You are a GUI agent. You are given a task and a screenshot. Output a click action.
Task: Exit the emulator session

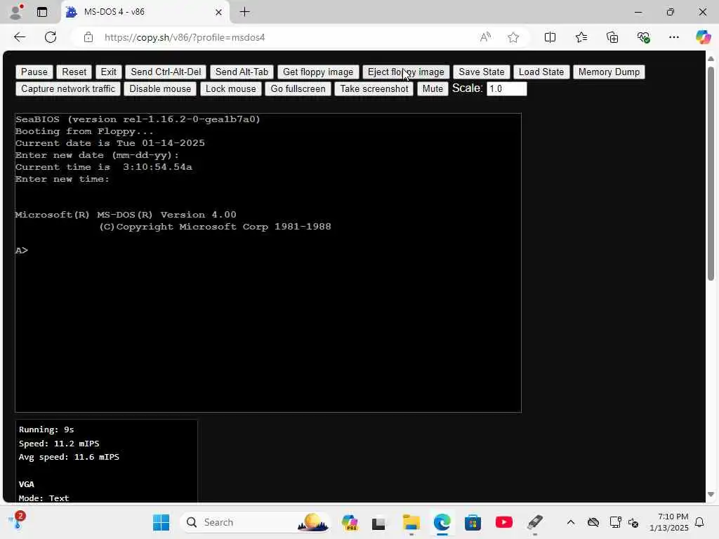coord(108,72)
